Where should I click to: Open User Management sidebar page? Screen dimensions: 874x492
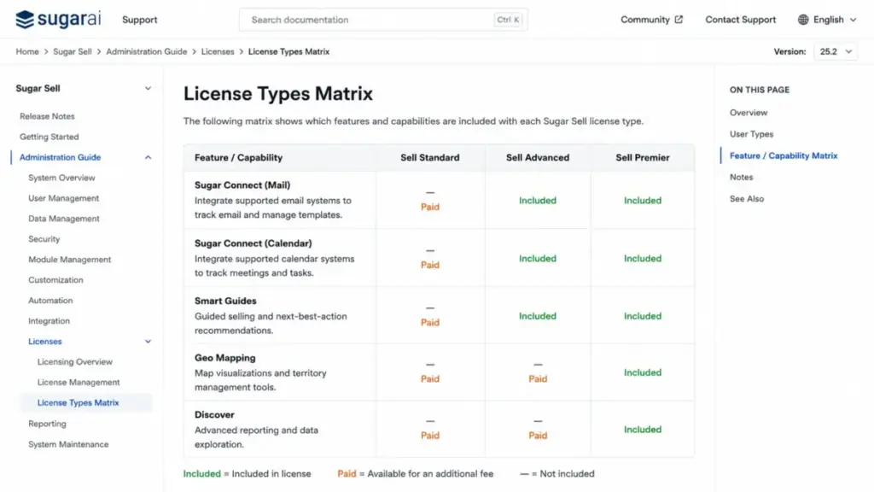tap(63, 198)
